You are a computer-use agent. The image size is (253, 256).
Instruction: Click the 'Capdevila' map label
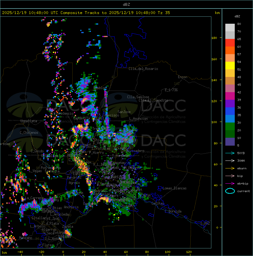[x=82, y=118]
